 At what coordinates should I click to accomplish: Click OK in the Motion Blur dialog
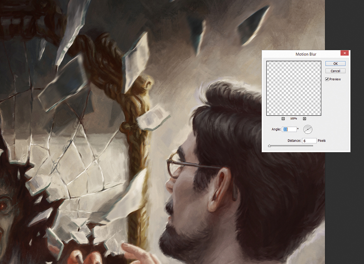[335, 64]
